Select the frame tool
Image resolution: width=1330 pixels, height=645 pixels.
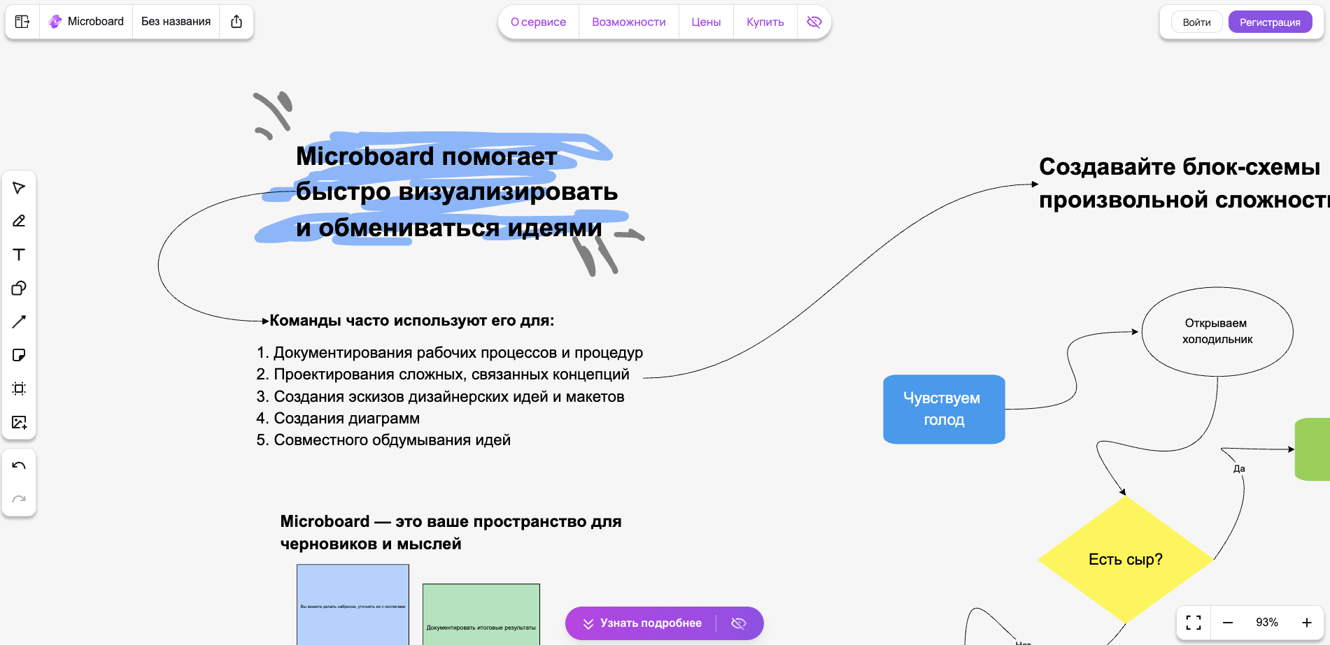(x=19, y=389)
